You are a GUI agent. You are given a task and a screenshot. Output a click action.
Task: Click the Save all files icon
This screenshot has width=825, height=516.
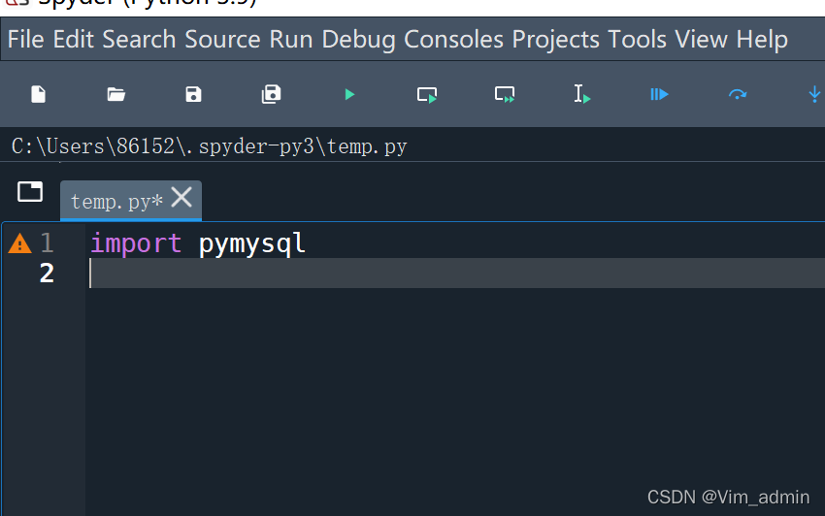(271, 94)
